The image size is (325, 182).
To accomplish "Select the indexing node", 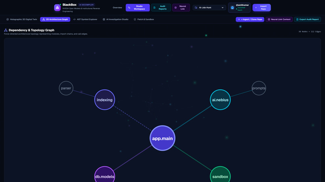I will pyautogui.click(x=105, y=100).
